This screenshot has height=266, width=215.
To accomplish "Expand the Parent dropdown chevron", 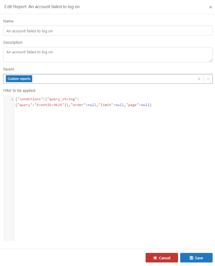I will pyautogui.click(x=208, y=79).
